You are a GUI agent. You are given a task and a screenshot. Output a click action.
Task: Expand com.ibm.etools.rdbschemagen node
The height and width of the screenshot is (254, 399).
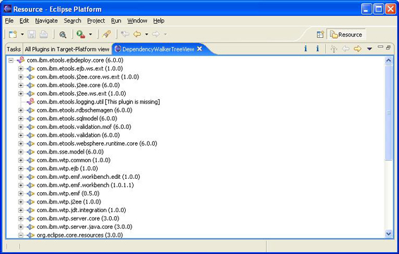pos(21,110)
